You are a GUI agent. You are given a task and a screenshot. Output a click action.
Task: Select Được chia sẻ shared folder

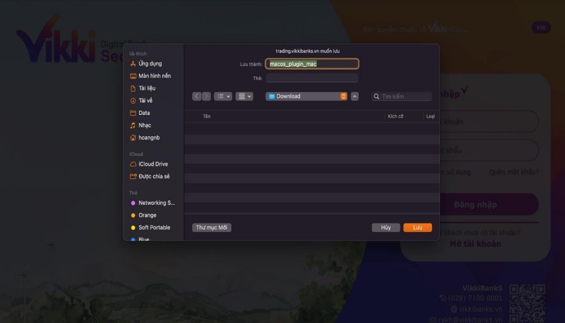[x=154, y=176]
